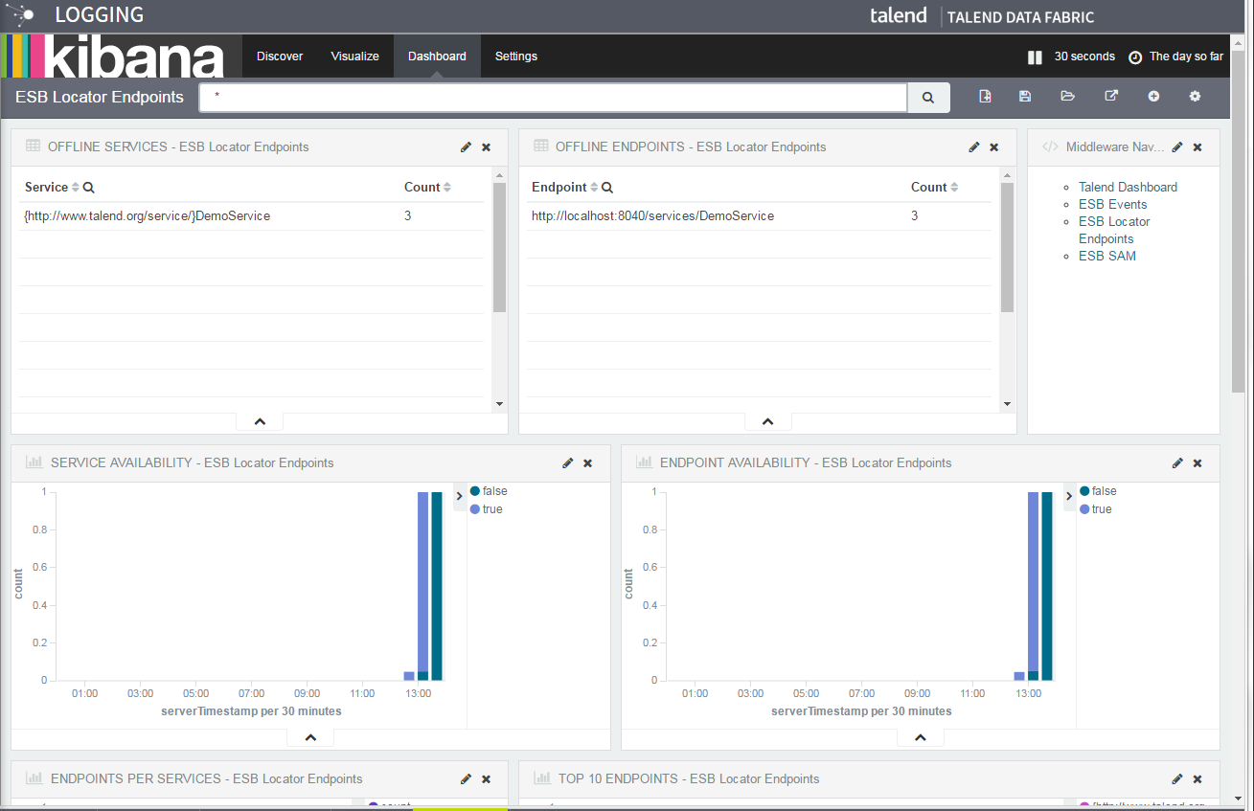The image size is (1254, 811).
Task: Switch to the Discover tab
Action: (280, 56)
